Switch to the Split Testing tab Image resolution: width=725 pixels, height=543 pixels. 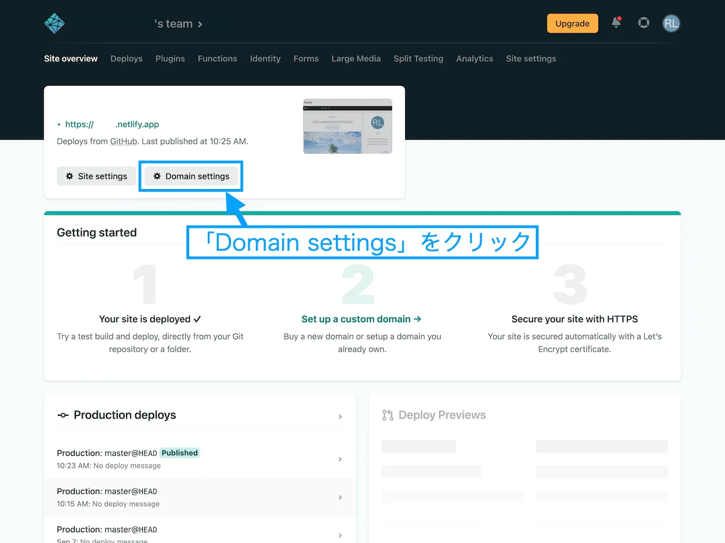(x=418, y=58)
